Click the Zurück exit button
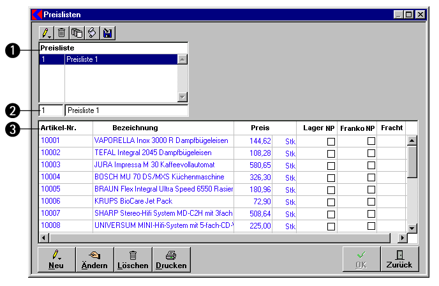439x286 pixels. click(400, 259)
